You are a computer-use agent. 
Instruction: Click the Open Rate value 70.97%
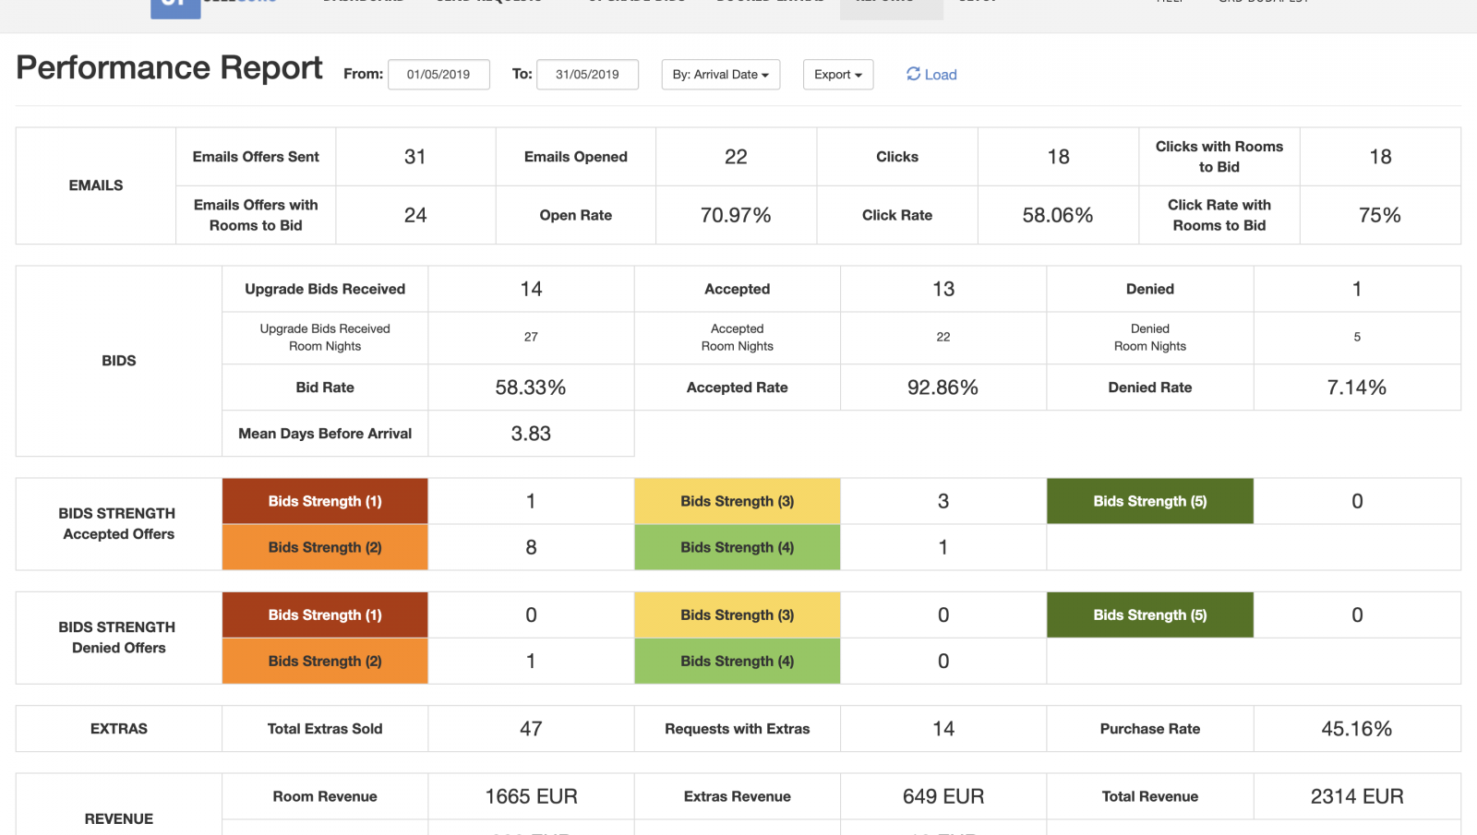(x=736, y=215)
